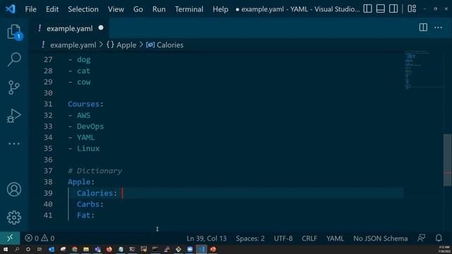The height and width of the screenshot is (254, 452).
Task: Click the Apple: key on line 38
Action: 81,182
